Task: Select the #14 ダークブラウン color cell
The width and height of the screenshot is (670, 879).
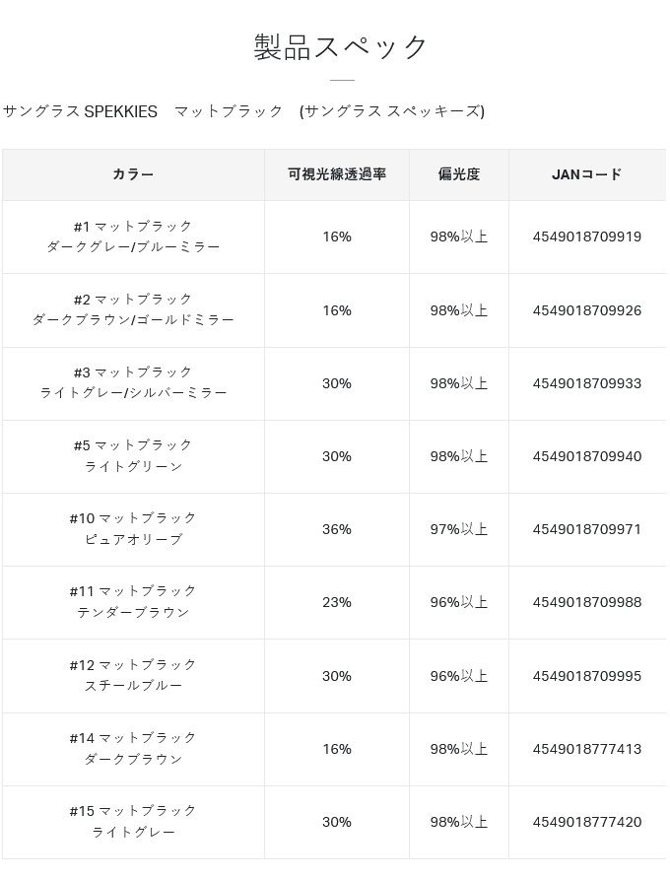Action: point(133,748)
